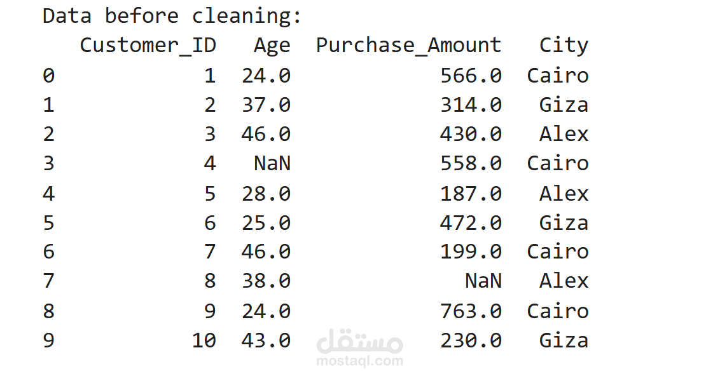Image resolution: width=720 pixels, height=376 pixels.
Task: Click row index 9 label
Action: (49, 340)
